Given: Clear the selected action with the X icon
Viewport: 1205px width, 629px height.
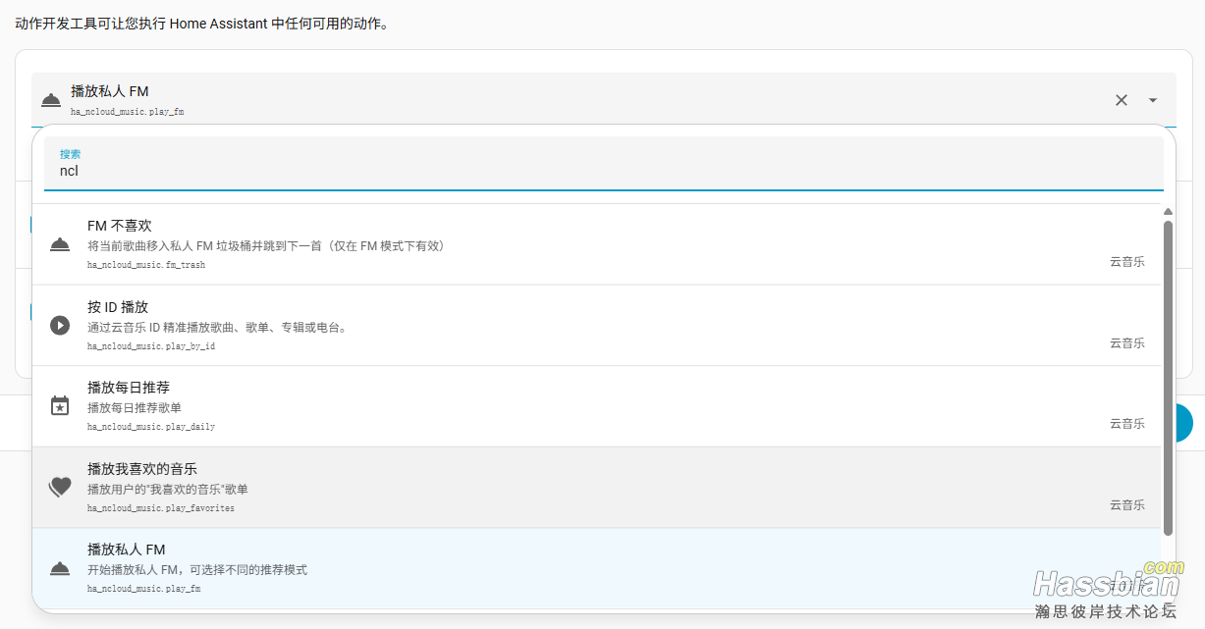Looking at the screenshot, I should (x=1121, y=100).
